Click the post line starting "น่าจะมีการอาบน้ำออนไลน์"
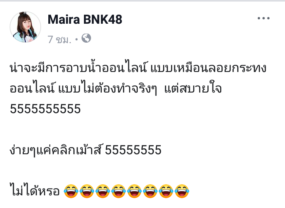The height and width of the screenshot is (208, 285). (x=138, y=68)
